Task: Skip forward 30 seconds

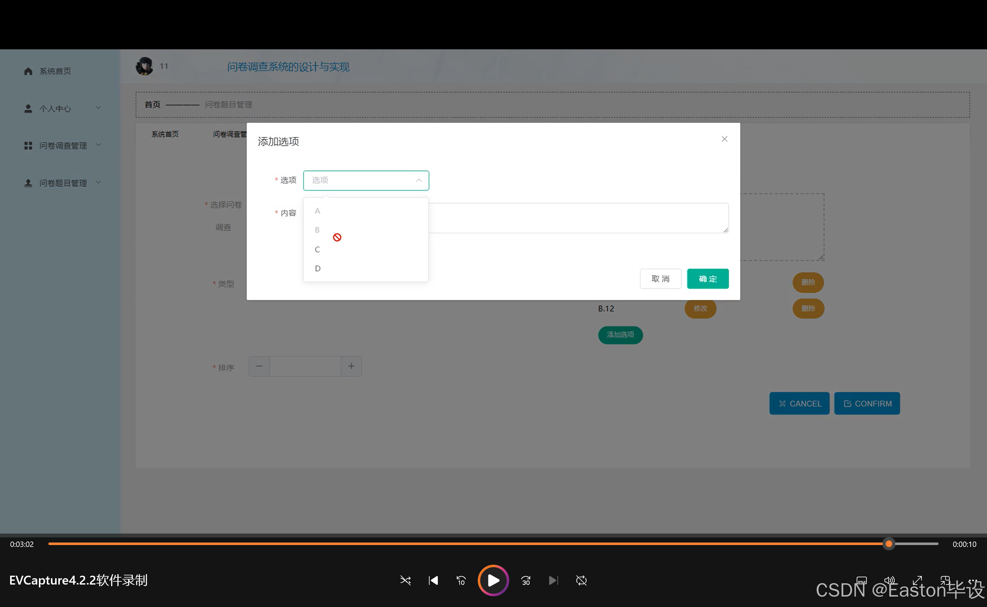Action: [526, 580]
